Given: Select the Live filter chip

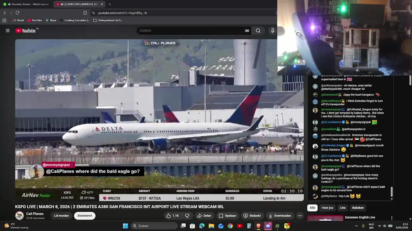Looking at the screenshot, I should (x=342, y=208).
